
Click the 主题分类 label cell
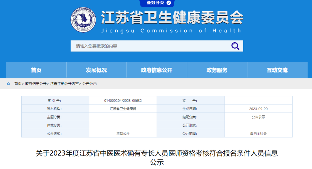tap(55, 117)
